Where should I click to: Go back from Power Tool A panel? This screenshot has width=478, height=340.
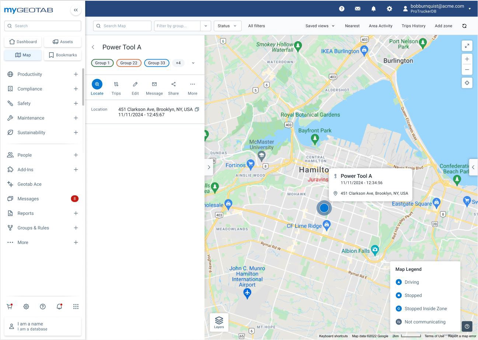click(93, 47)
